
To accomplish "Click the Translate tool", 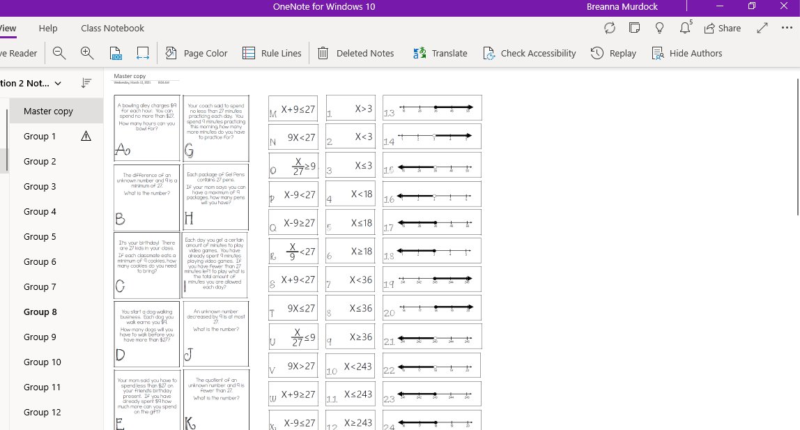I will pos(440,53).
